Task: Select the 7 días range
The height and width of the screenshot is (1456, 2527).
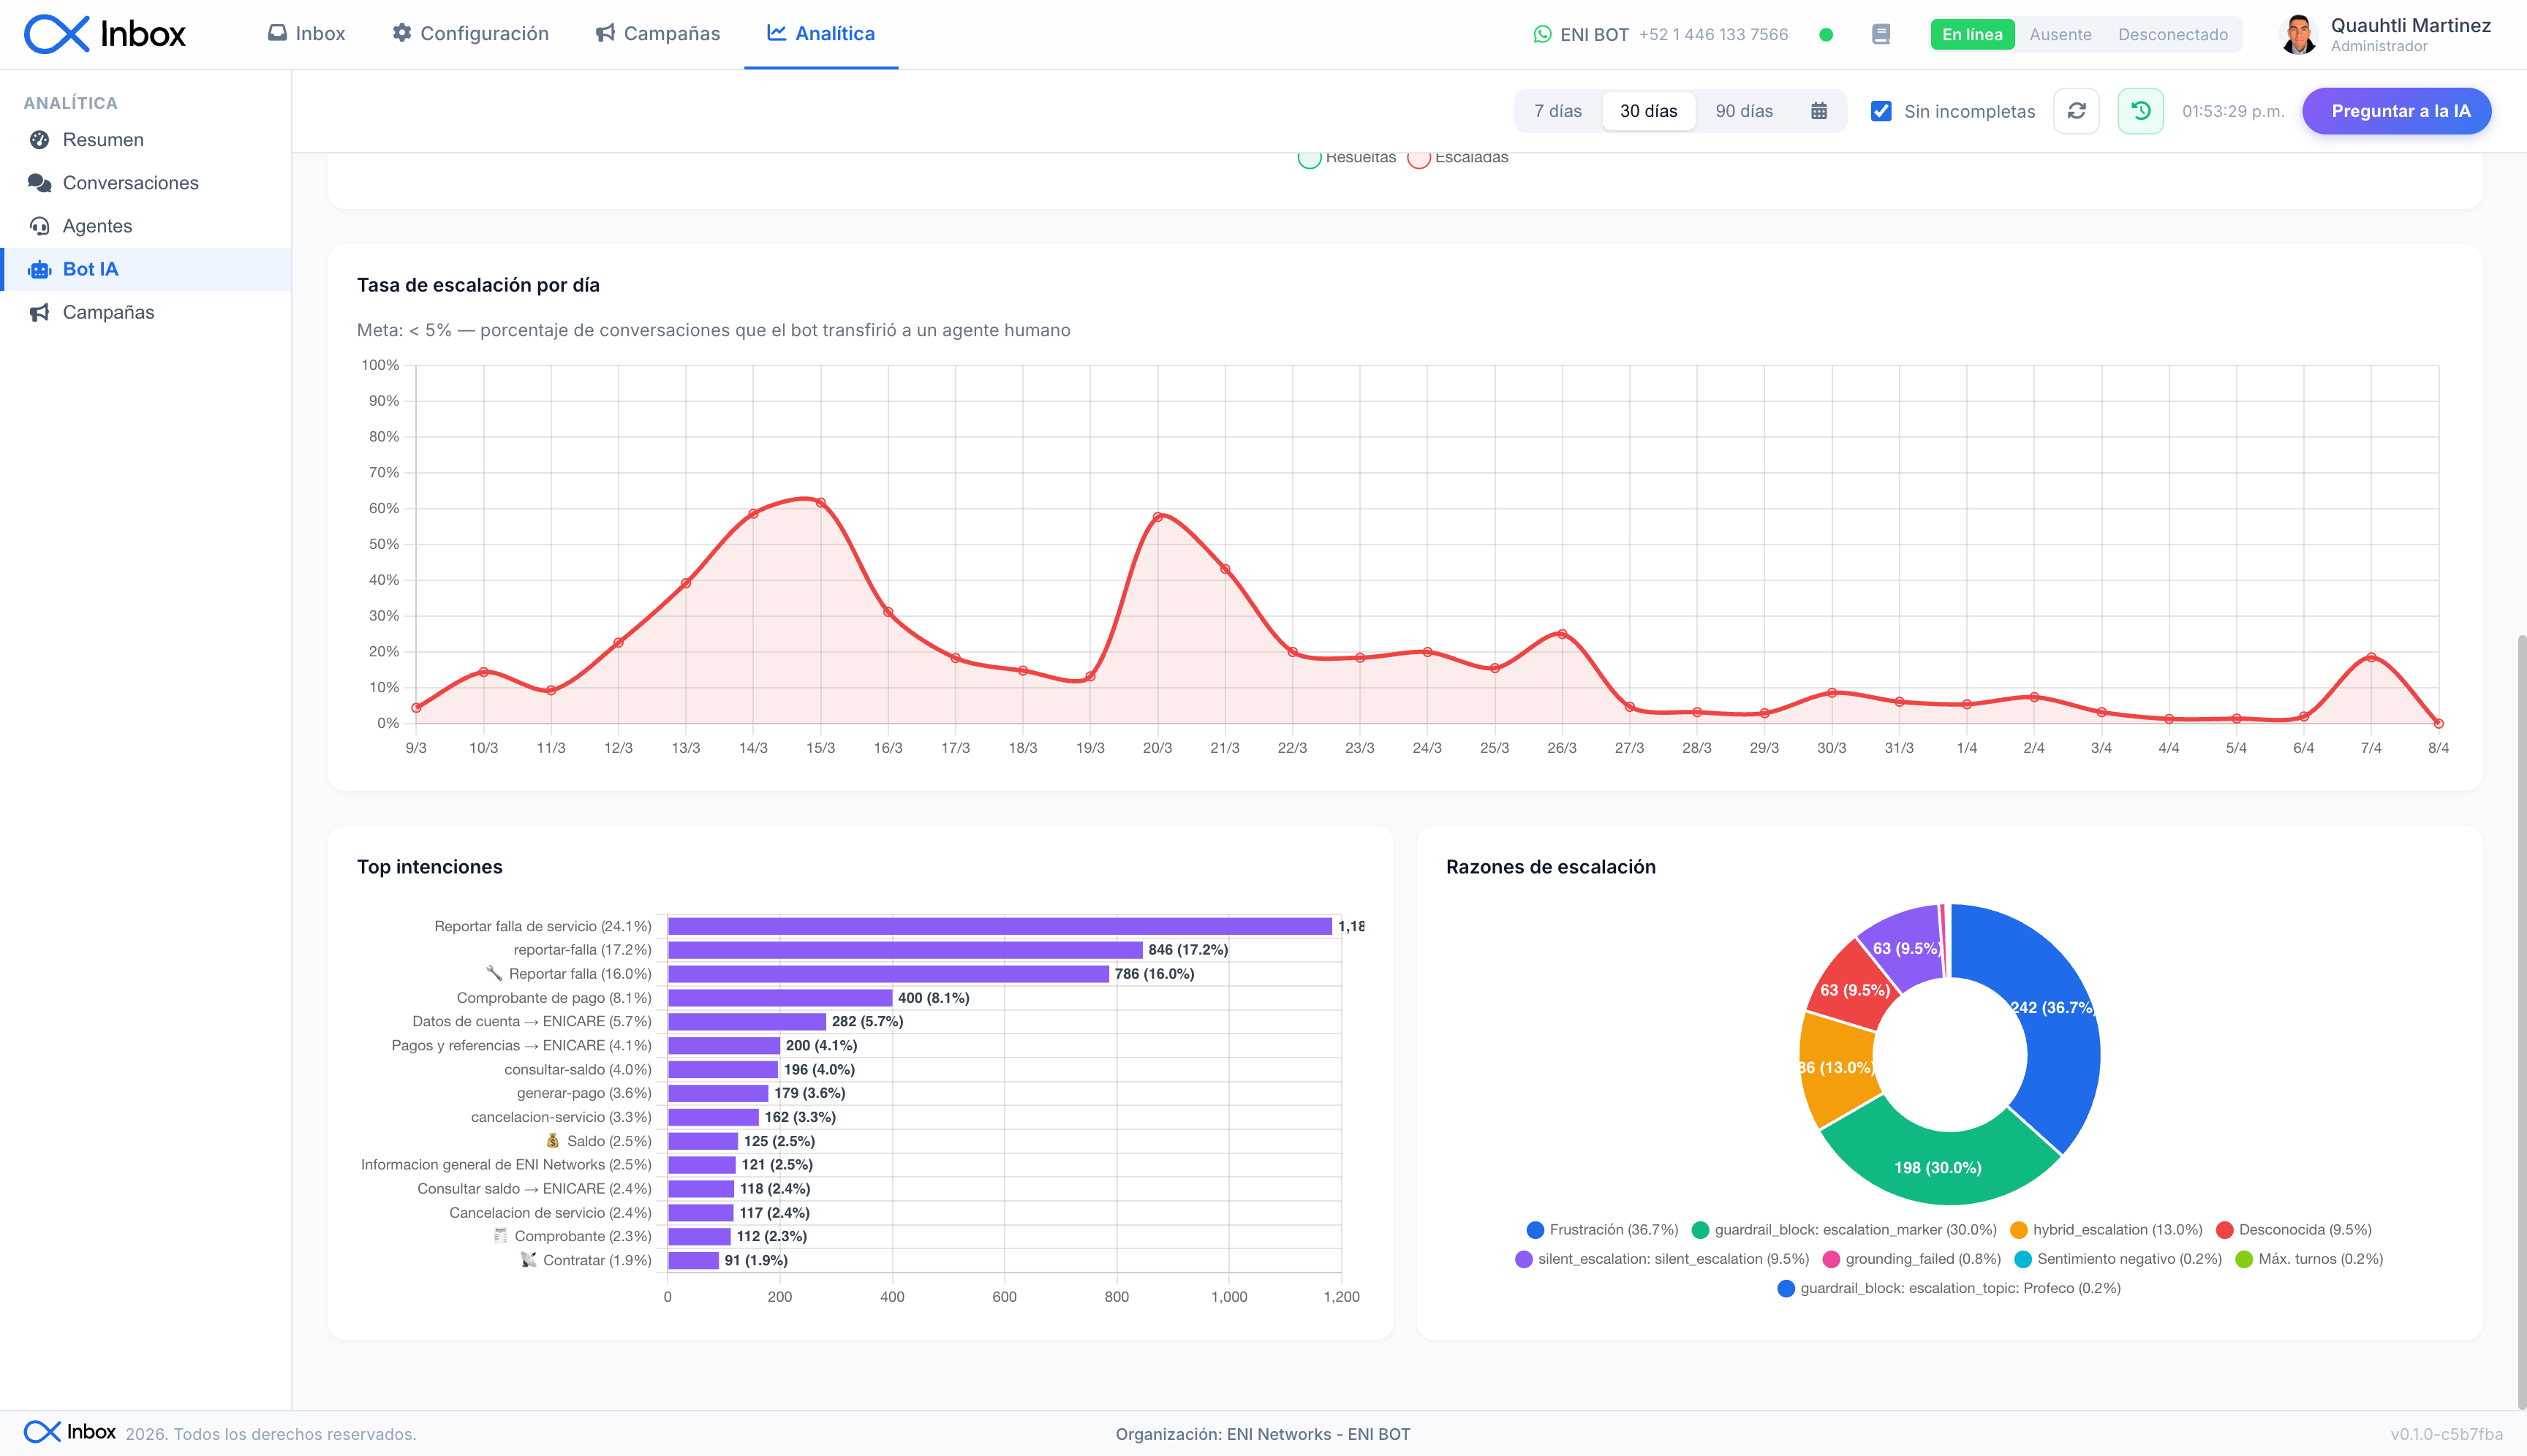Action: tap(1557, 111)
